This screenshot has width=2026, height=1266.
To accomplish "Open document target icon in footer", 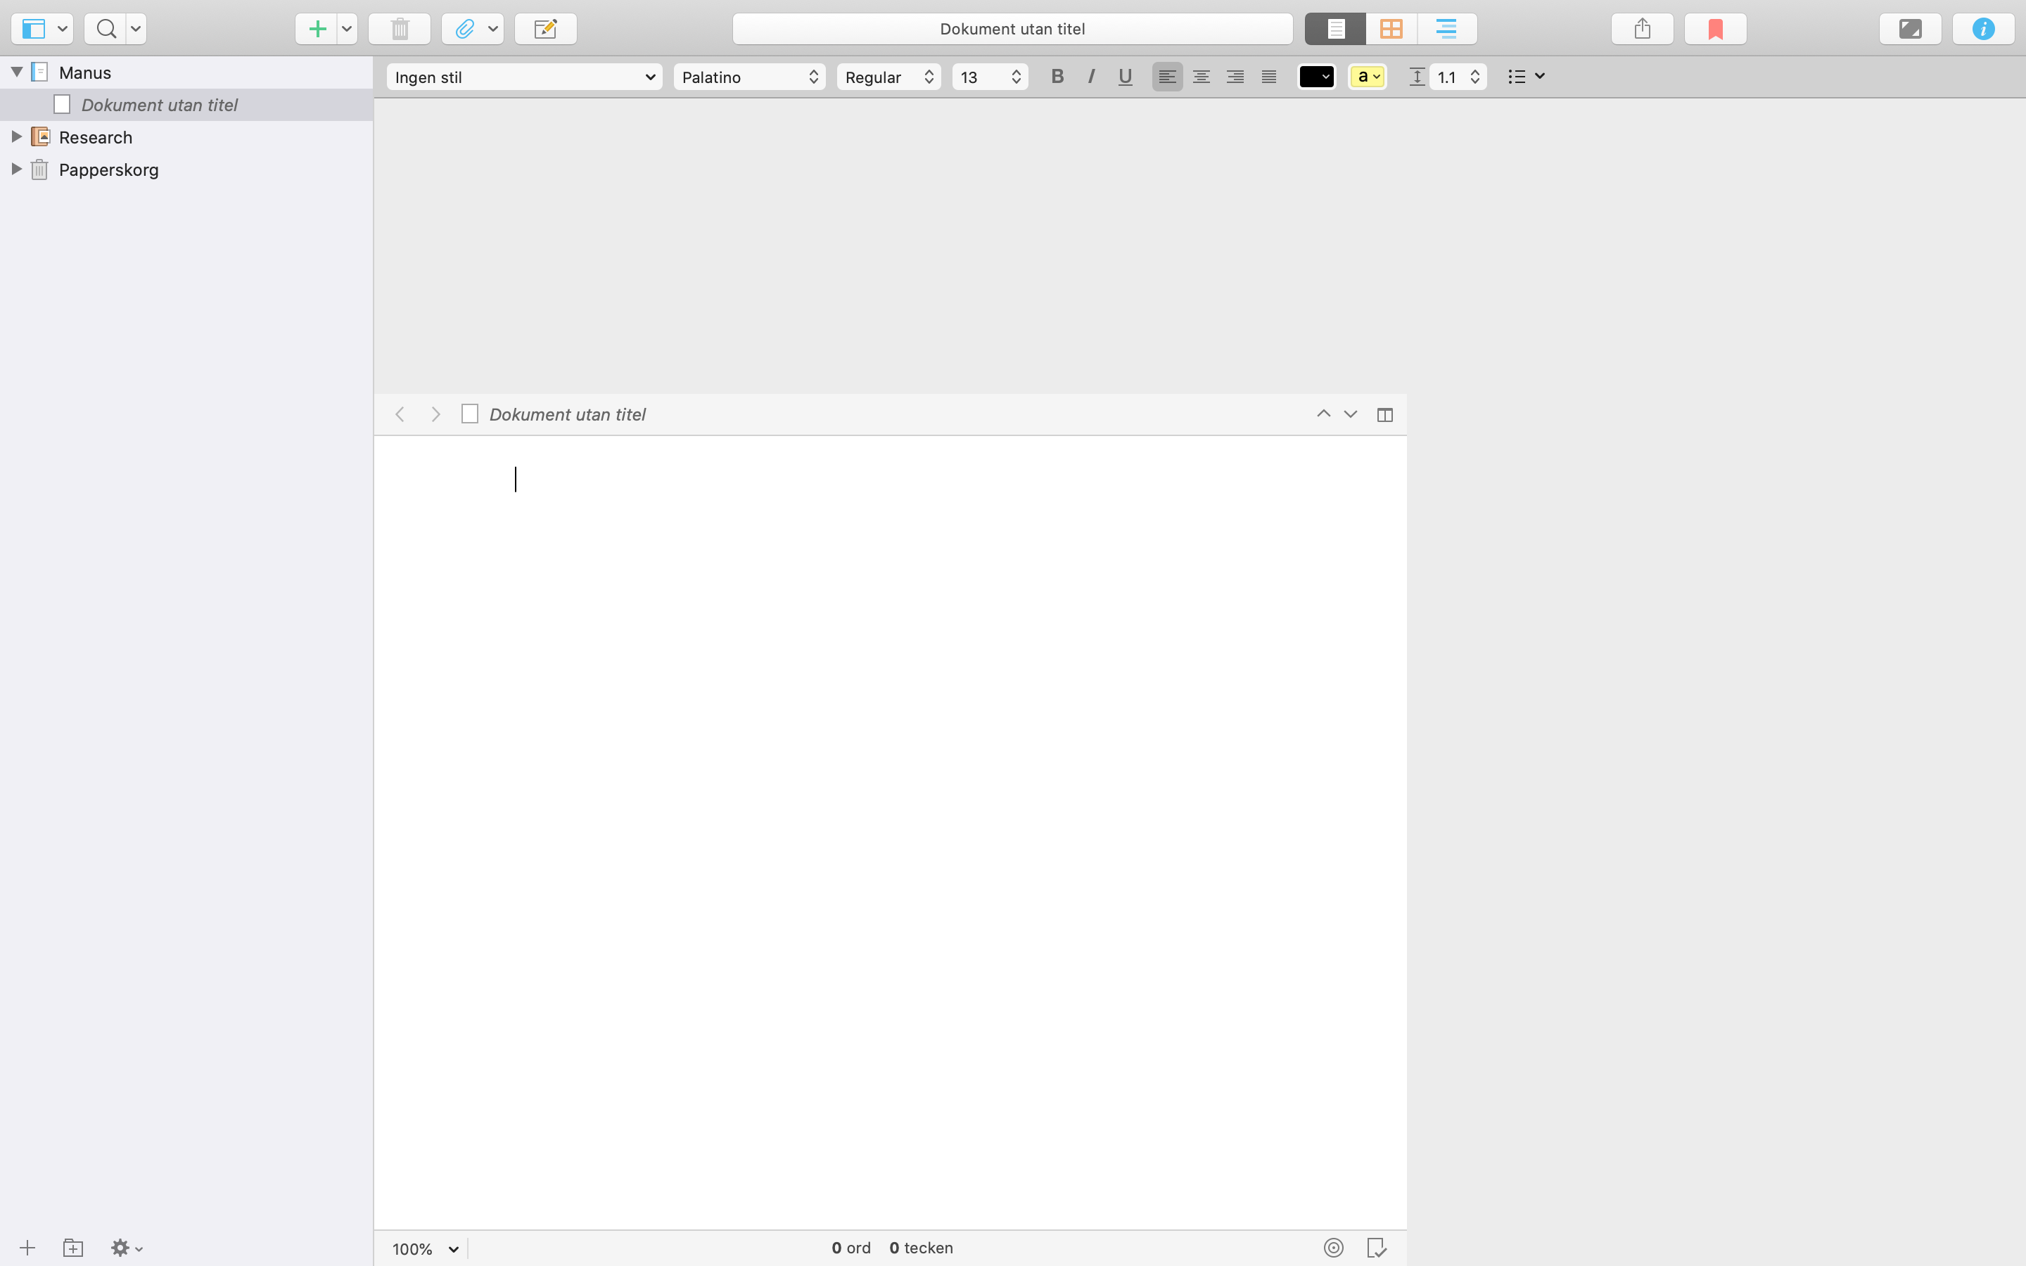I will (x=1334, y=1248).
